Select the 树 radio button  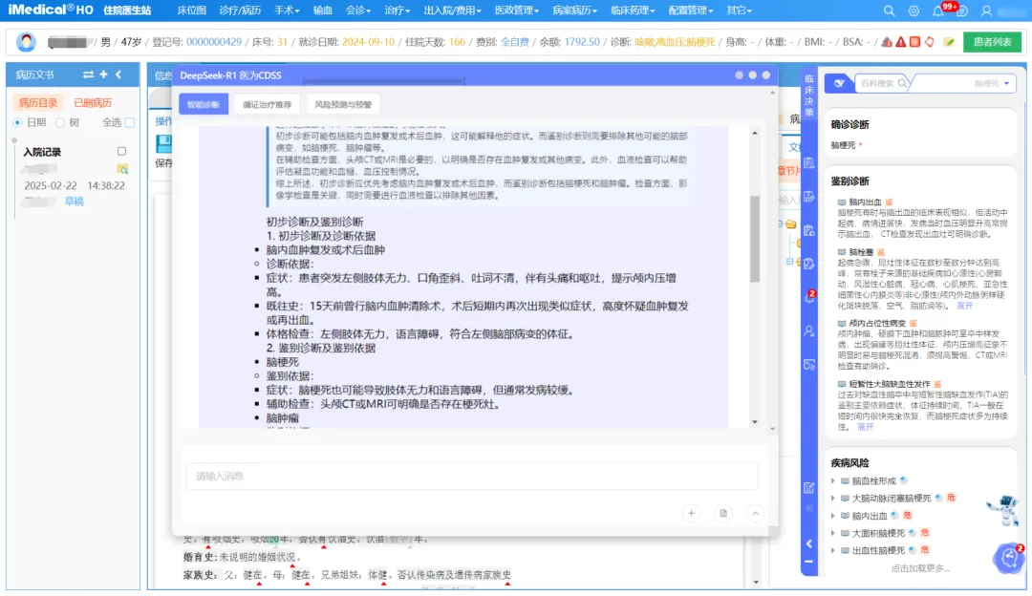click(60, 122)
